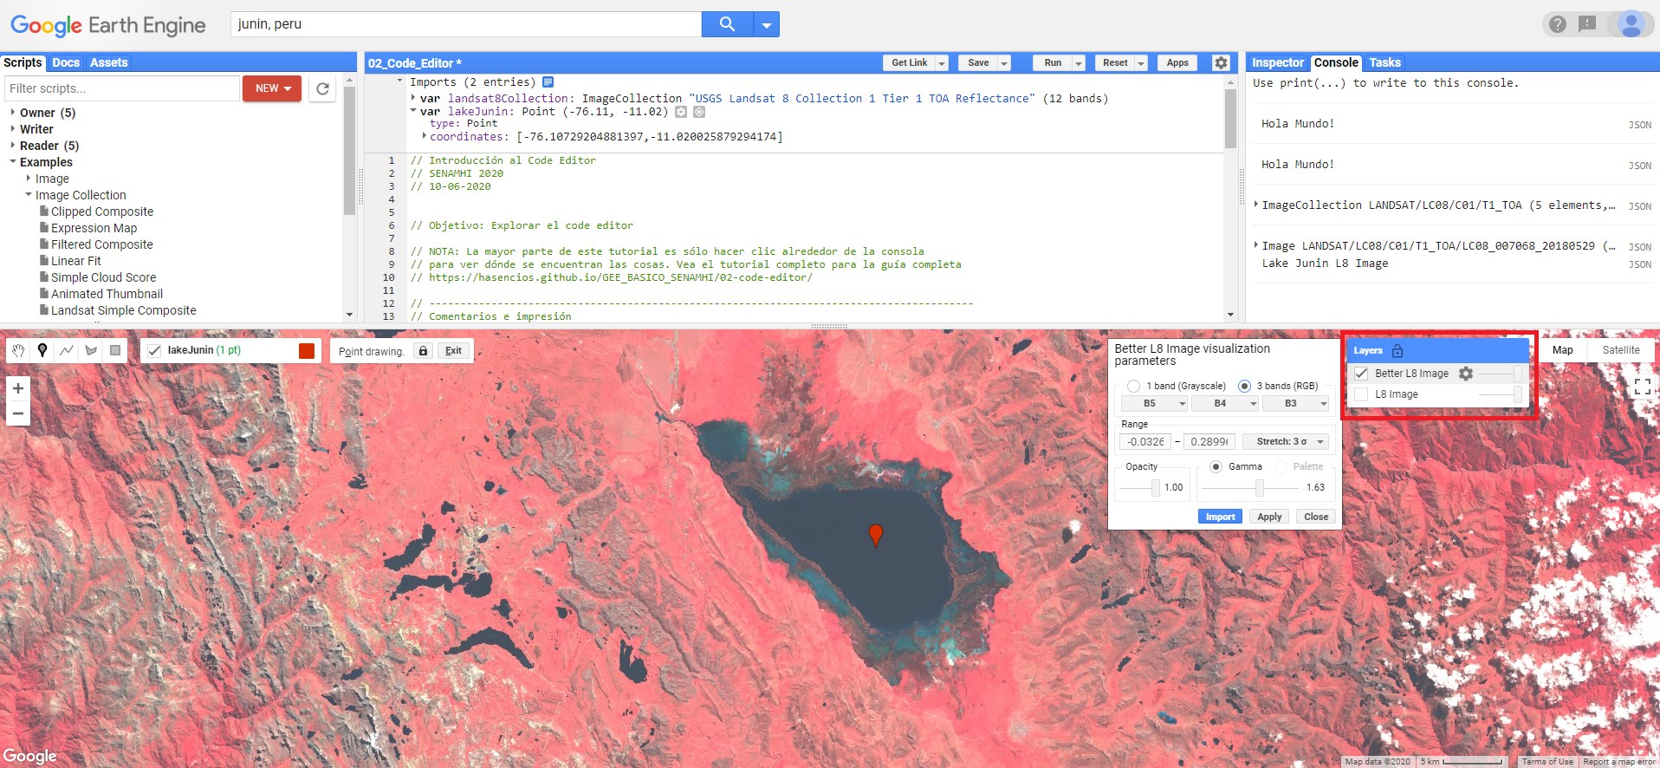This screenshot has width=1660, height=768.
Task: Open the Reset dropdown arrow
Action: (1141, 63)
